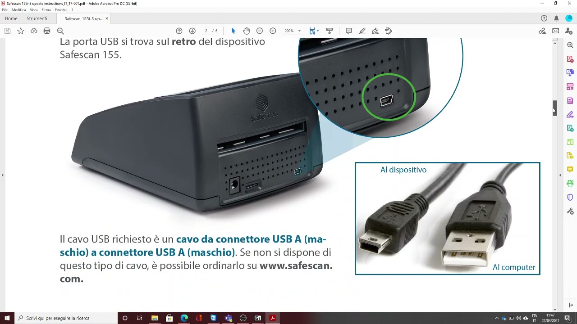Open the Finestra menu
The image size is (577, 324).
pyautogui.click(x=61, y=10)
